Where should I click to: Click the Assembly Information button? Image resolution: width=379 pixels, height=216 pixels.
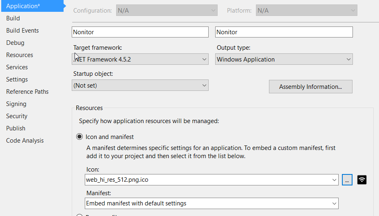click(x=310, y=87)
